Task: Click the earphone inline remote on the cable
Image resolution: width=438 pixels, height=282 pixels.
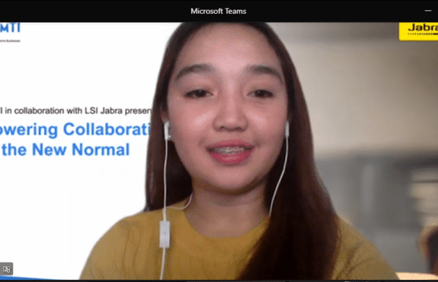Action: (165, 234)
